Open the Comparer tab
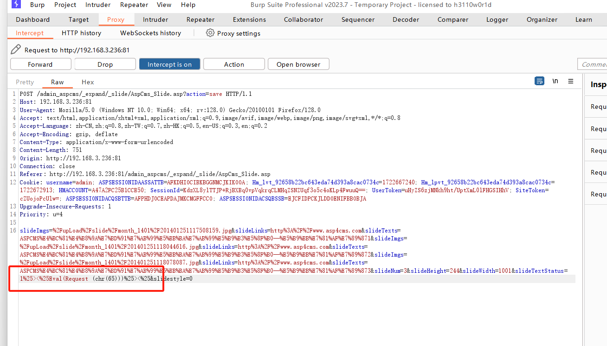Image resolution: width=607 pixels, height=346 pixels. point(453,19)
